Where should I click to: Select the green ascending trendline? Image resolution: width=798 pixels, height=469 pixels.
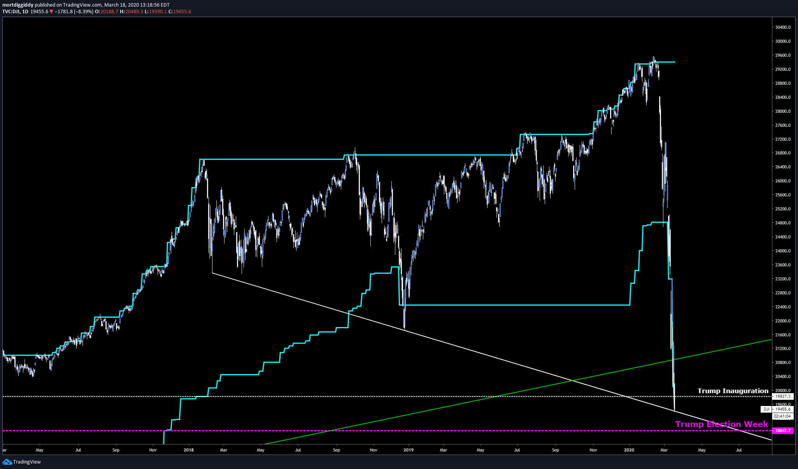pos(517,392)
